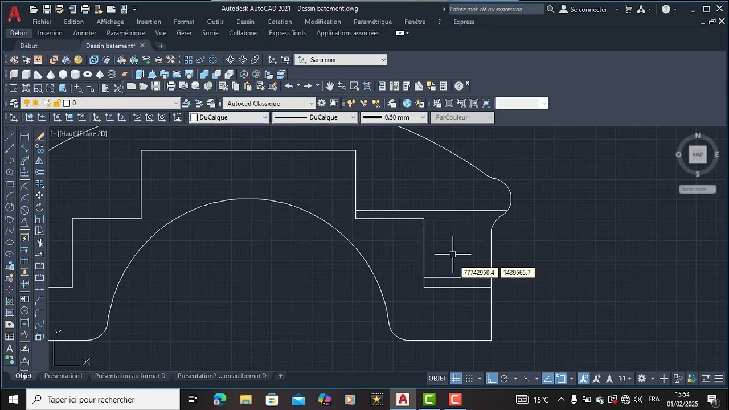The height and width of the screenshot is (410, 729).
Task: Expand the Quick Access Toolbar customize arrow
Action: click(135, 9)
